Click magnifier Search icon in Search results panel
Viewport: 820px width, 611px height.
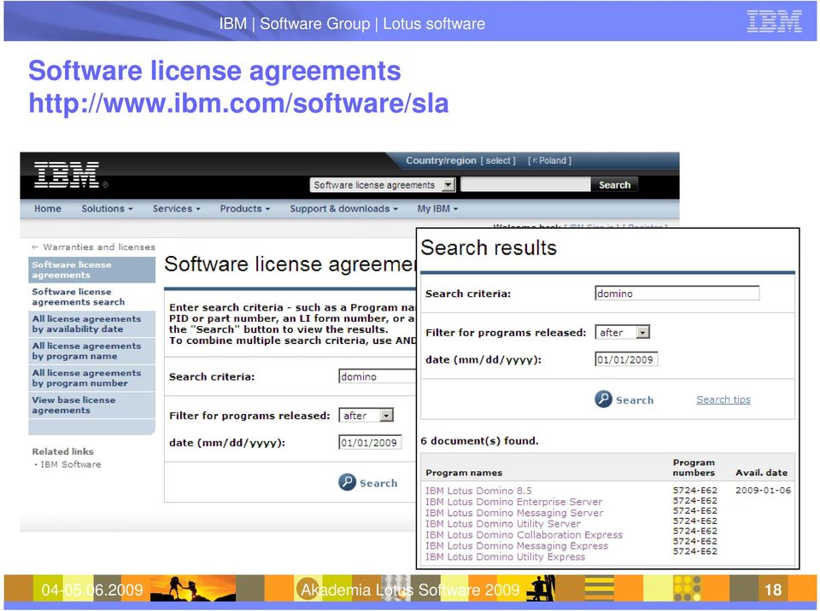(x=603, y=399)
